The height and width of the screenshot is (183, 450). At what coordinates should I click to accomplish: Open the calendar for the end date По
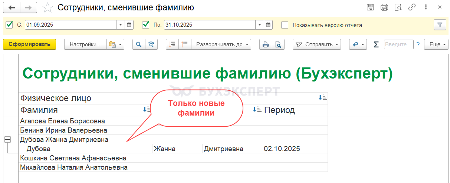[269, 25]
